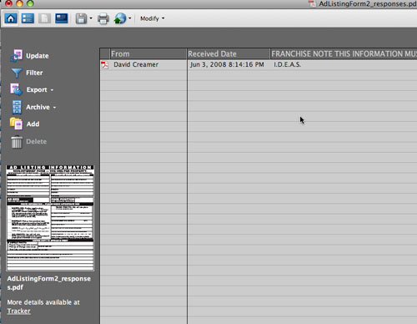Screen dimensions: 417x324
Task: Click the Home icon in toolbar
Action: (11, 18)
